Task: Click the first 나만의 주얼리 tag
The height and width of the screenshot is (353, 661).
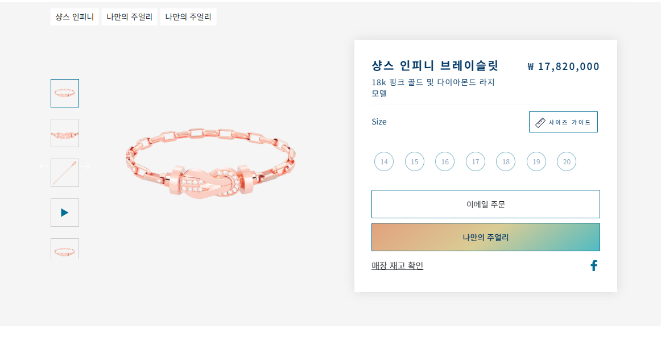Action: tap(129, 16)
